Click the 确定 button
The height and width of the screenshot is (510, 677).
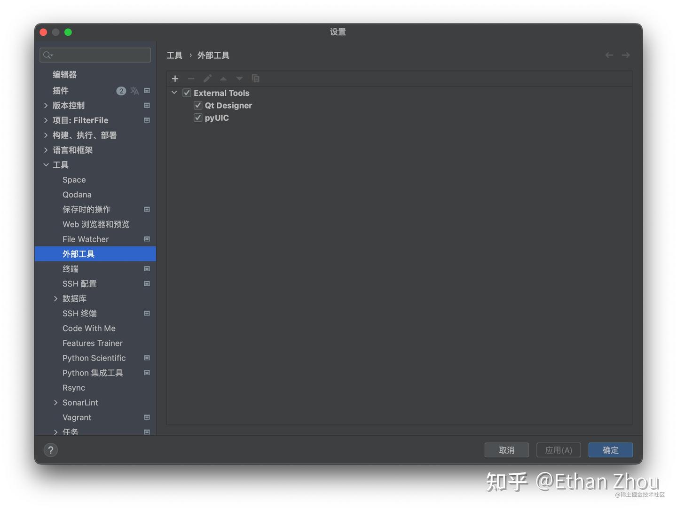coord(610,450)
